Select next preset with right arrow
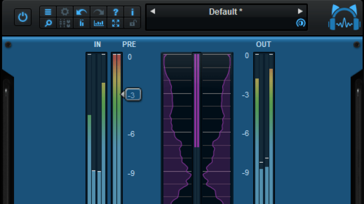The height and width of the screenshot is (204, 364). (300, 11)
